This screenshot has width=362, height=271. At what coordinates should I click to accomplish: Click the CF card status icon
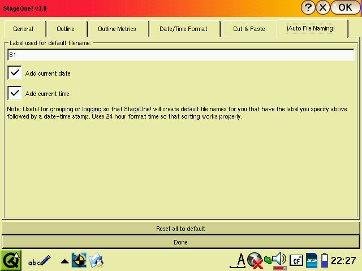tap(296, 260)
